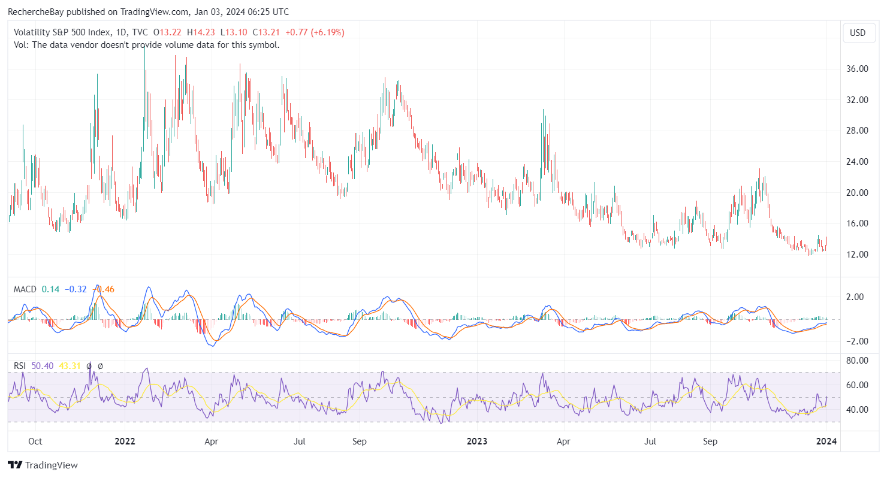Click the 2024 label on time axis
This screenshot has width=887, height=478.
tap(826, 442)
